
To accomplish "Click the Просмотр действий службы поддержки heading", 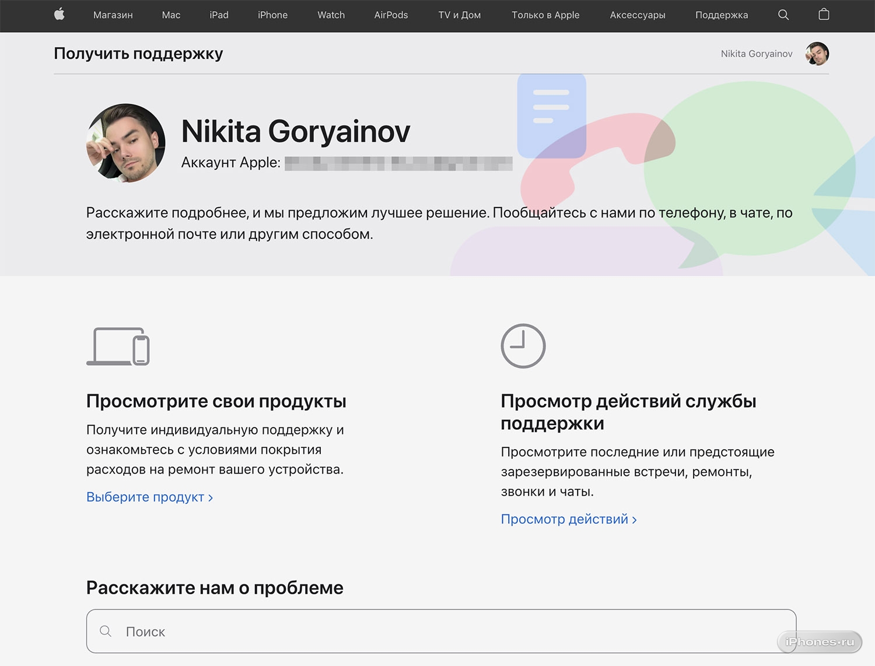I will click(x=629, y=412).
